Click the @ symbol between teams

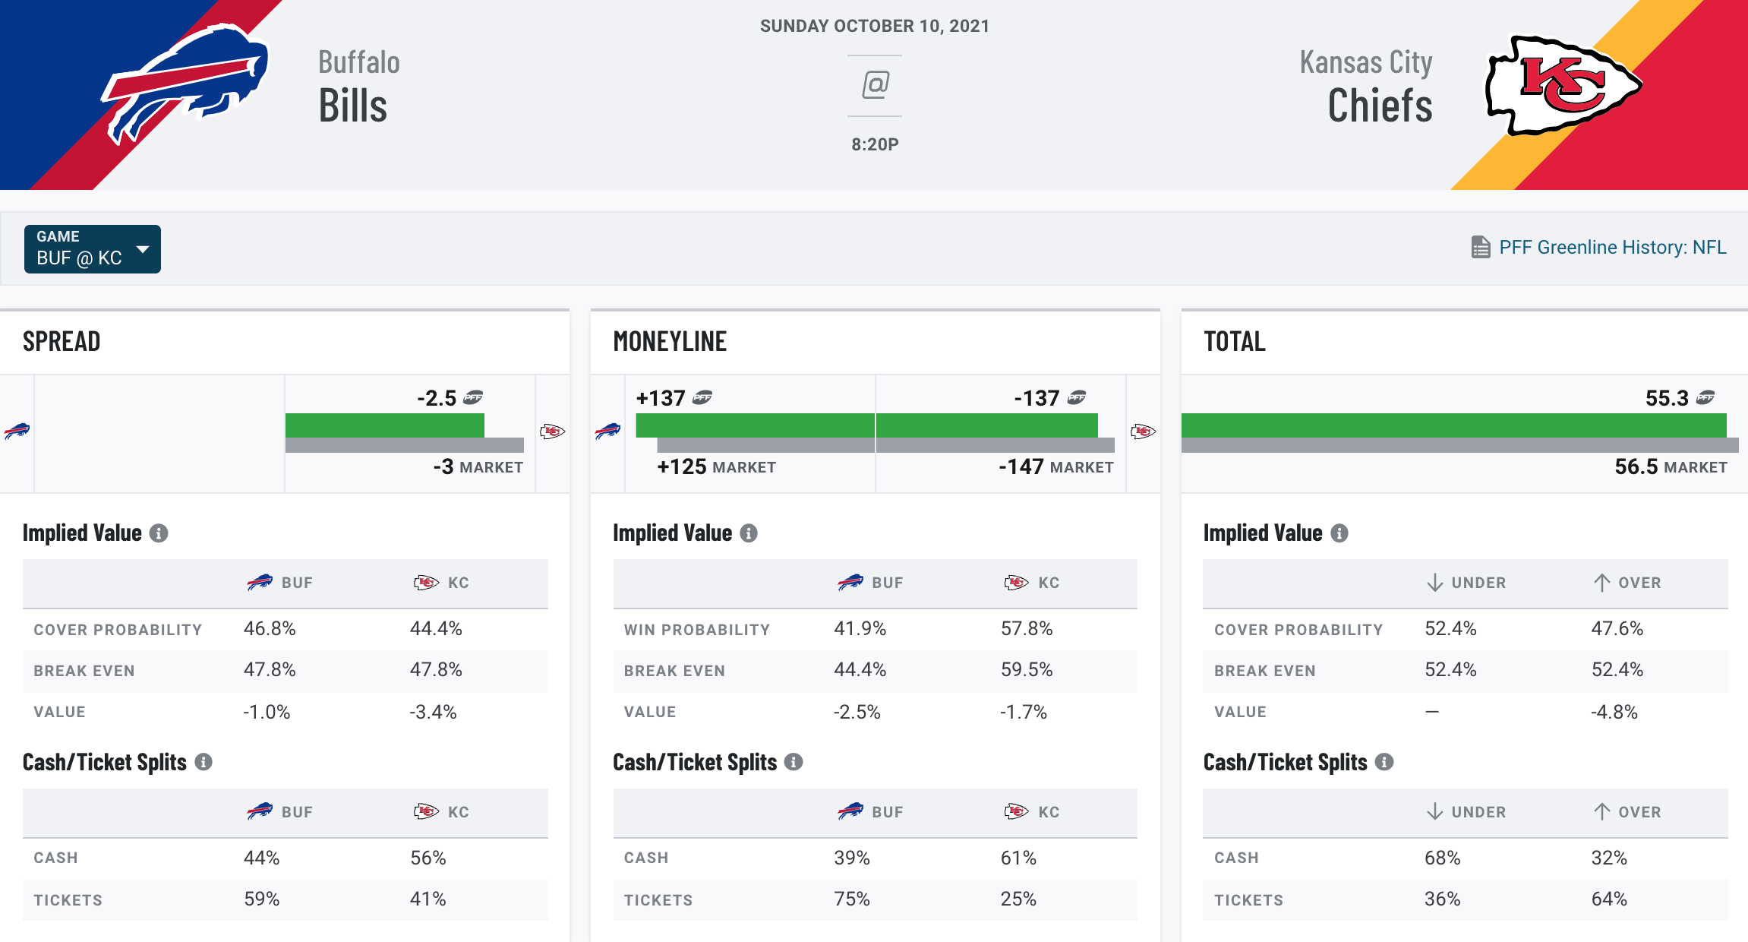(875, 84)
